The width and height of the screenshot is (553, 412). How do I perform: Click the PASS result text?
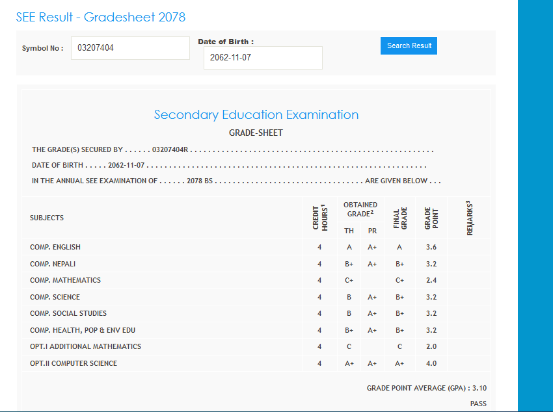tap(478, 404)
